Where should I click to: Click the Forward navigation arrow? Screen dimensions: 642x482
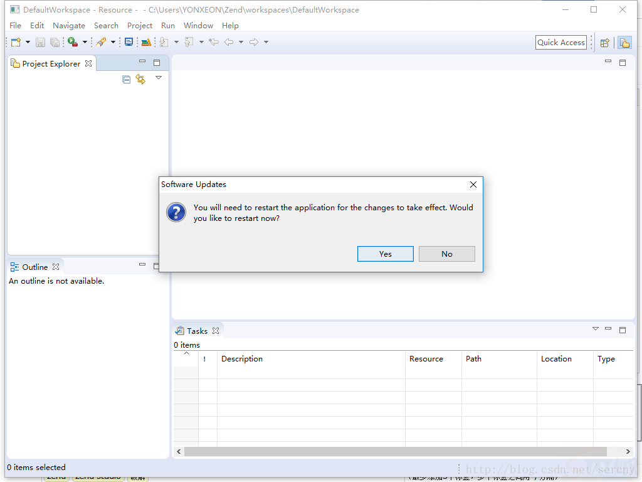click(x=254, y=42)
